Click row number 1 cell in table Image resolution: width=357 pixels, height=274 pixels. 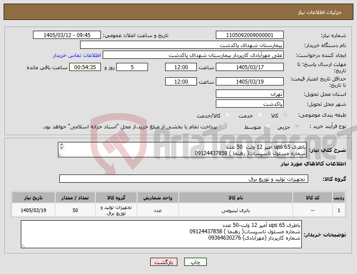[339, 210]
